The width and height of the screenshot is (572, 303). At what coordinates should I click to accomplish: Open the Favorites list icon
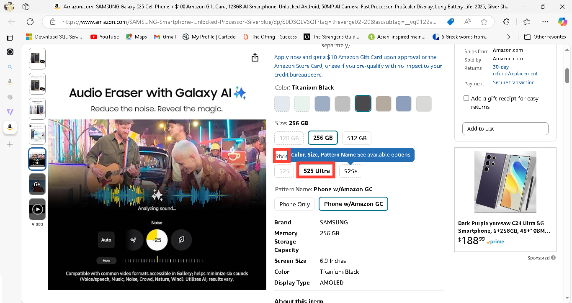pos(527,22)
